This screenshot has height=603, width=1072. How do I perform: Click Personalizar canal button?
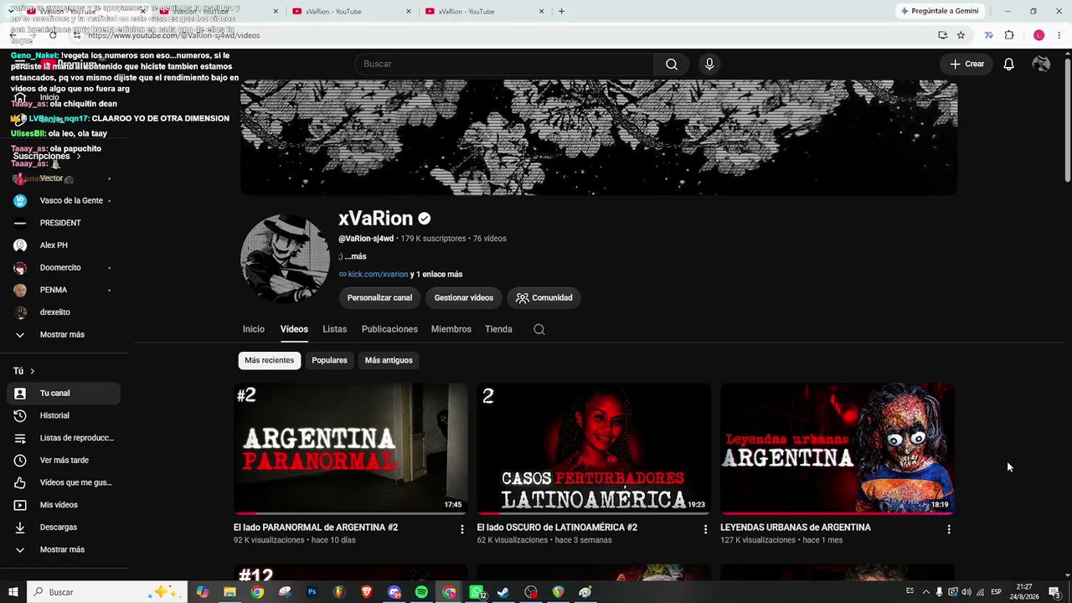pos(379,298)
